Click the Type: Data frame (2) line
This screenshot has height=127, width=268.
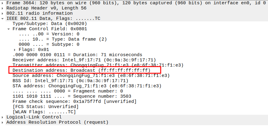(63, 39)
